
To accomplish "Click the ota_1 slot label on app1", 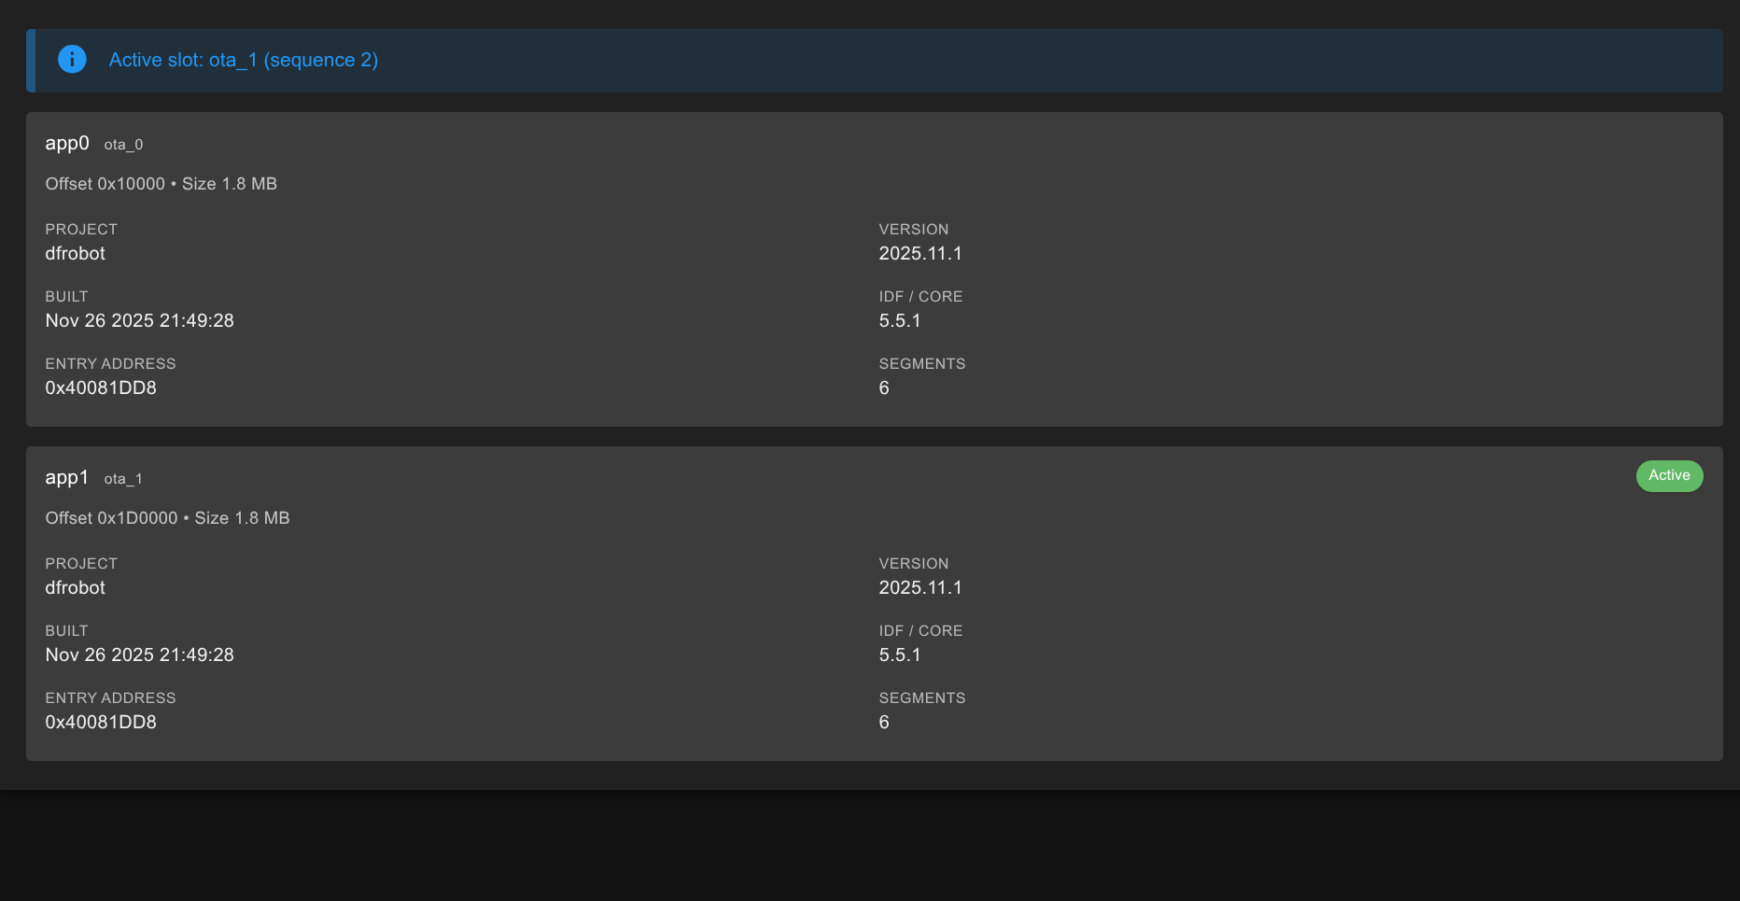I will pos(123,479).
